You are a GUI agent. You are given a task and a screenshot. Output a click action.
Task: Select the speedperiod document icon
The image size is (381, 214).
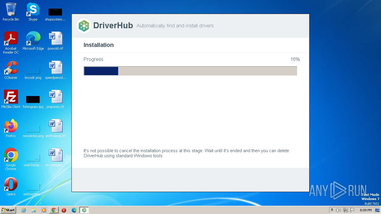click(x=55, y=70)
